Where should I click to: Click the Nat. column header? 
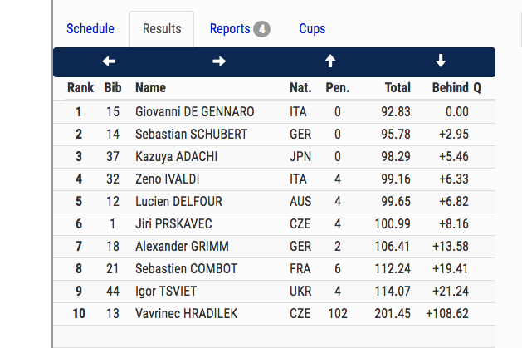pos(300,87)
